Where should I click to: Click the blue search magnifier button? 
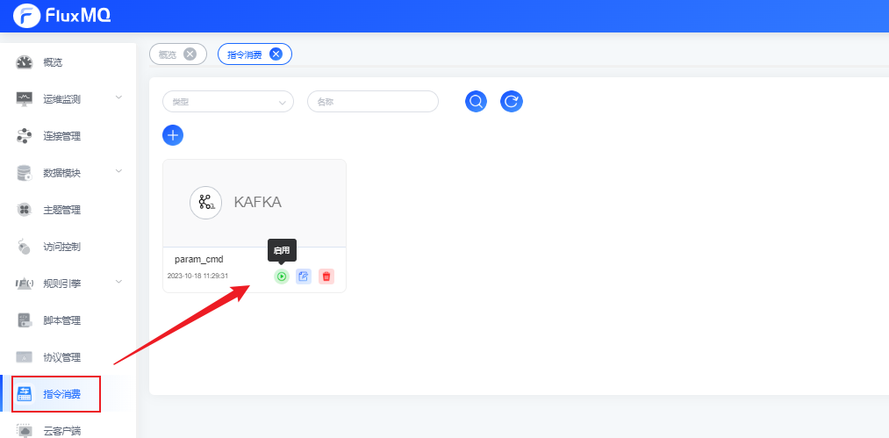[477, 102]
